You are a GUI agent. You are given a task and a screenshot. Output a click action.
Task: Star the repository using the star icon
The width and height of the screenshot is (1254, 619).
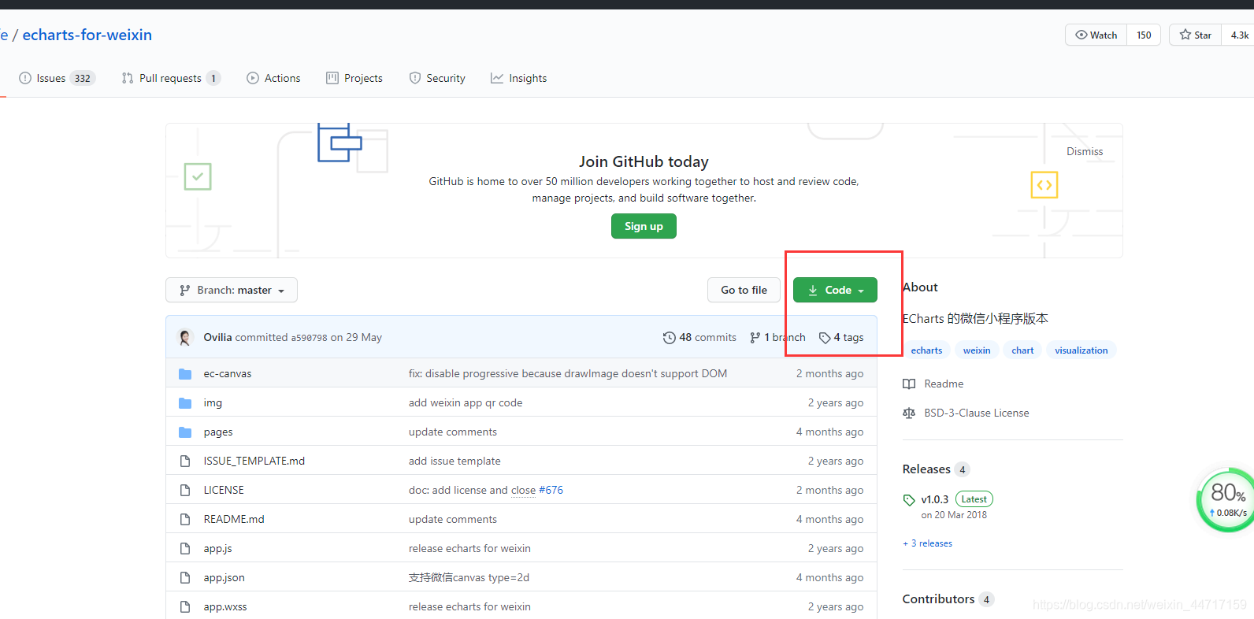(1195, 35)
